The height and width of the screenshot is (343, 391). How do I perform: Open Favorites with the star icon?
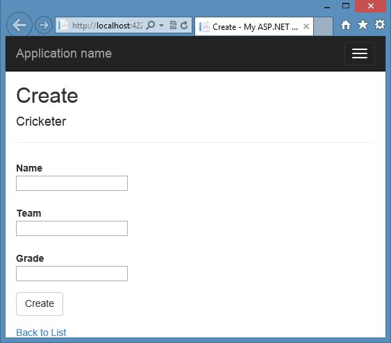(363, 25)
